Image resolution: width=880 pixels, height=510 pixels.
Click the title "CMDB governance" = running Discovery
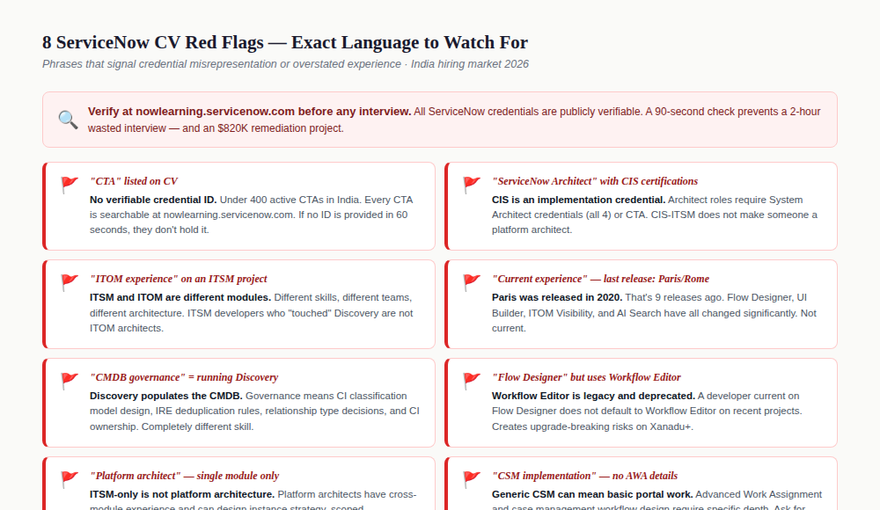[x=184, y=377]
